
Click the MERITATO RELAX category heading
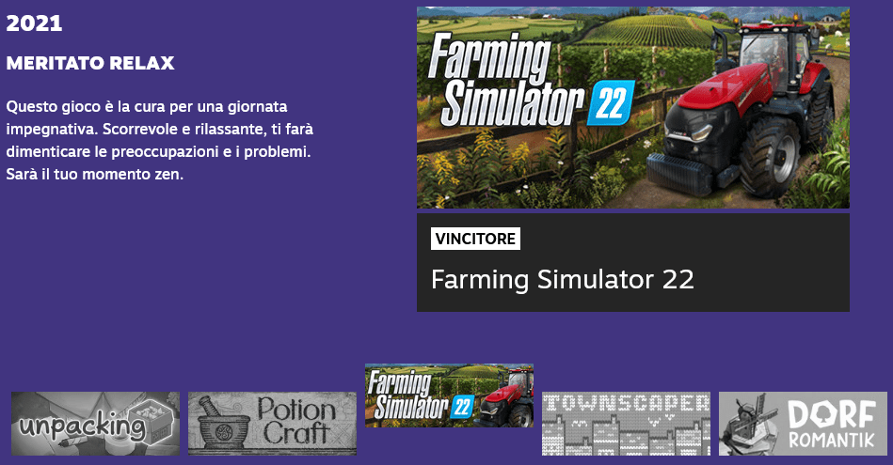[x=90, y=63]
